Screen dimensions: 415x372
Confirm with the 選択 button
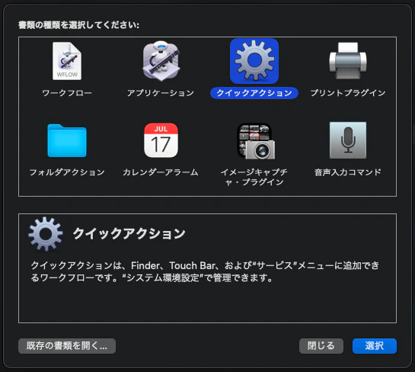tap(375, 346)
